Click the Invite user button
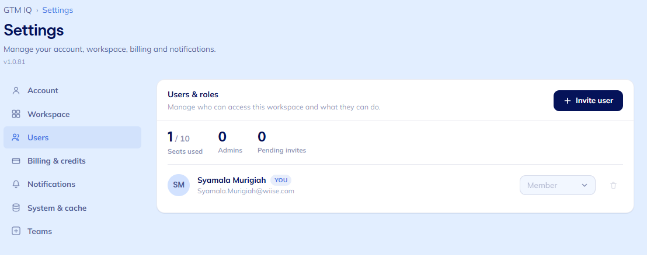 click(x=588, y=101)
